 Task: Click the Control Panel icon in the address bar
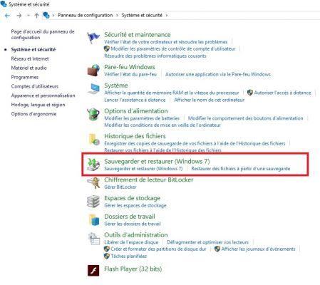coord(46,16)
